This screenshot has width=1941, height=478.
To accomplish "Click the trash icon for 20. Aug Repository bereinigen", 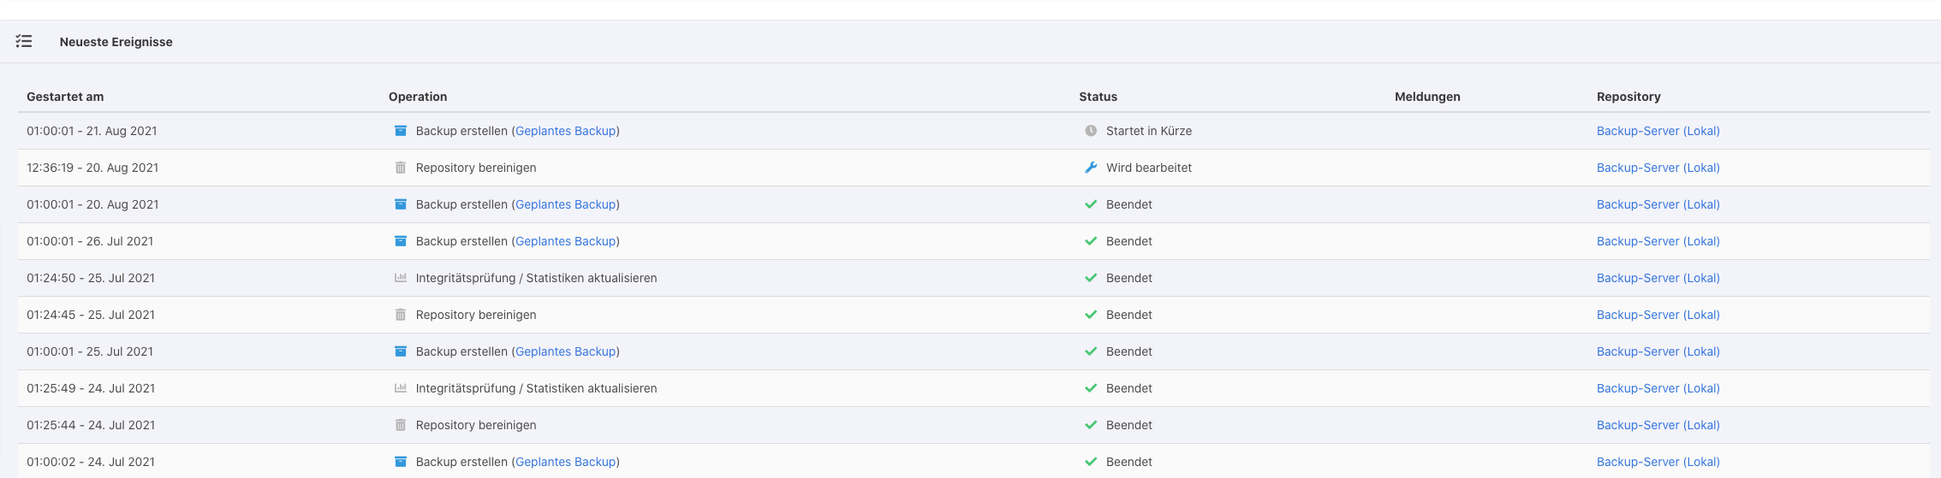I will [400, 168].
